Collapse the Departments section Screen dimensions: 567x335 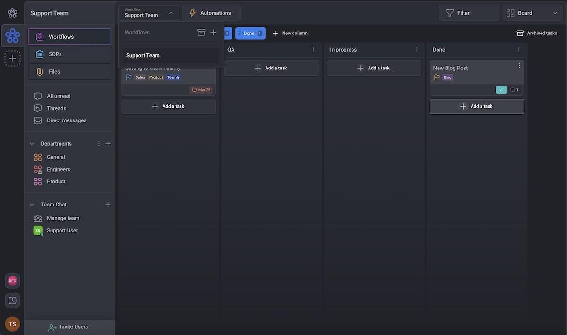tap(32, 144)
